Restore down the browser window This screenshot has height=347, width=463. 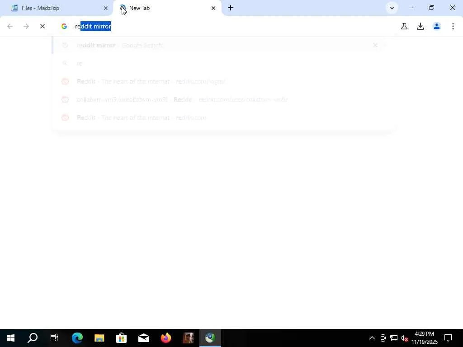pyautogui.click(x=432, y=8)
